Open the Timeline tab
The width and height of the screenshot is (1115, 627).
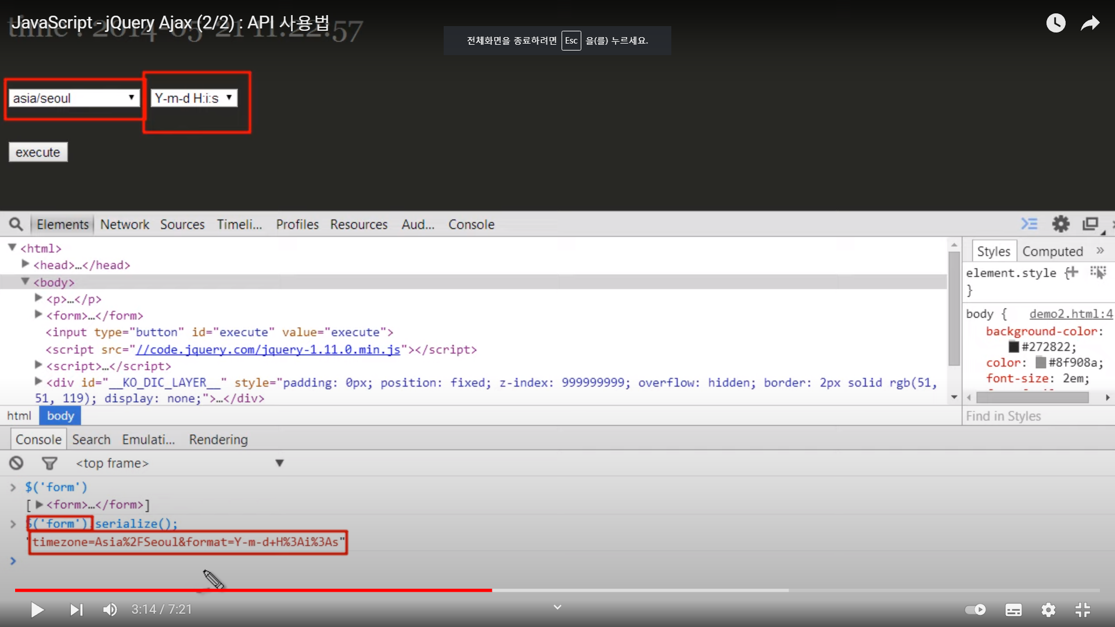tap(239, 224)
